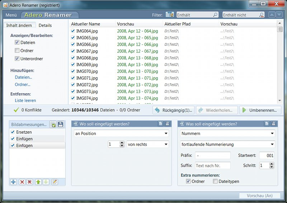Open the 'von rechts' dropdown
Screen dimensions: 287x203
[x=148, y=144]
